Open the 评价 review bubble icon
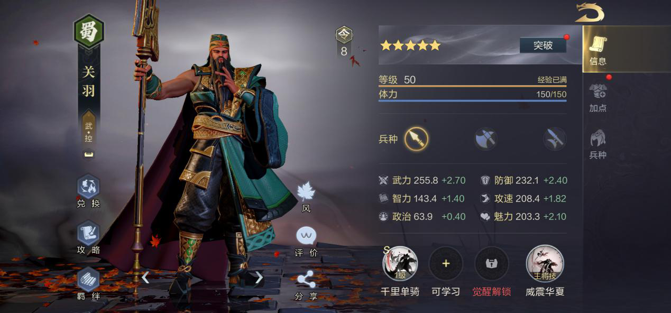 pos(306,236)
